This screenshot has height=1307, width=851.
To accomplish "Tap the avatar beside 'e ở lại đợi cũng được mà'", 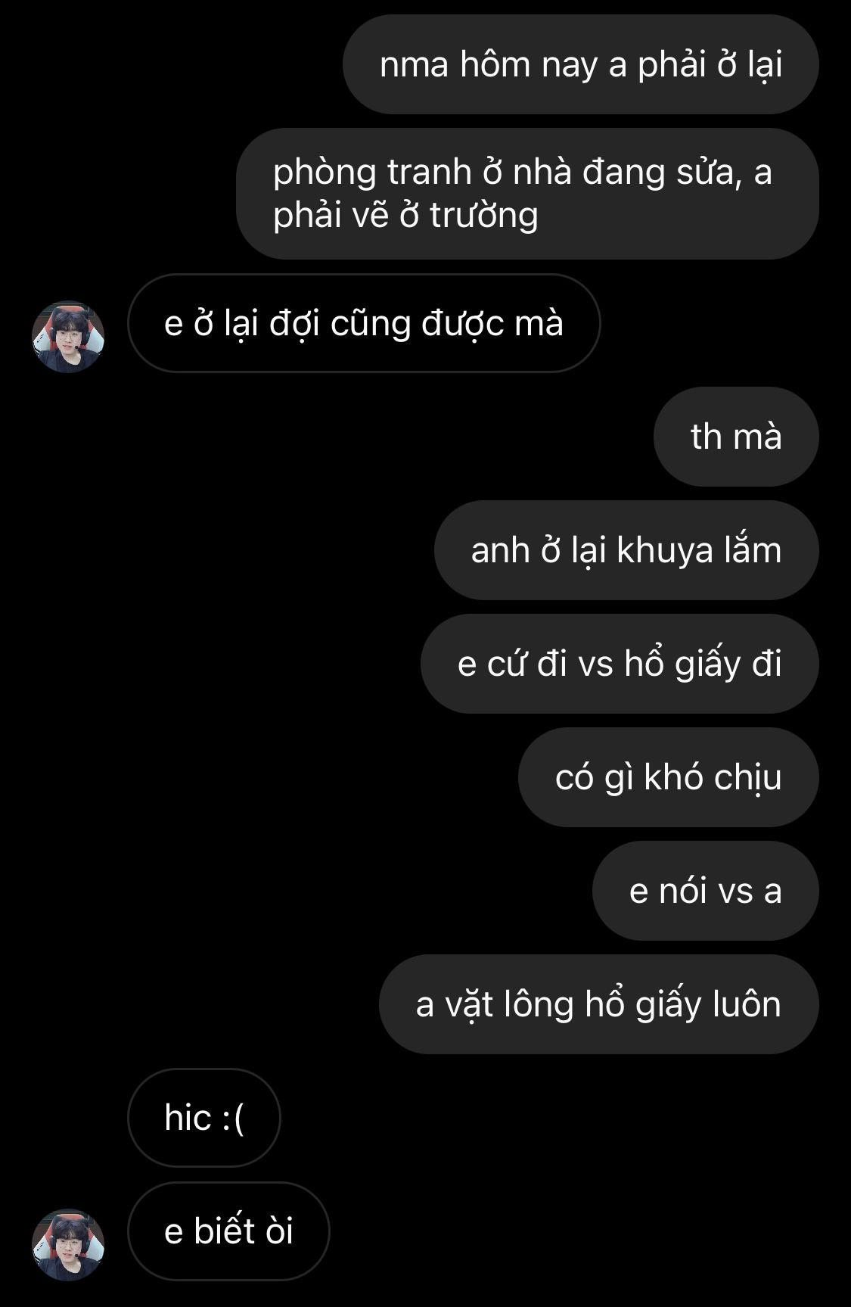I will tap(68, 337).
